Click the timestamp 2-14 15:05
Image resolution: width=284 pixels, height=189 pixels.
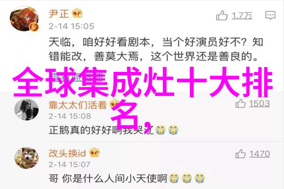click(x=71, y=26)
